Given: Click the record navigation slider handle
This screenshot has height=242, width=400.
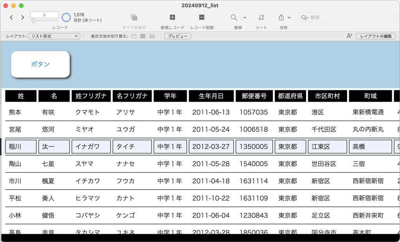Looking at the screenshot, I should 34,20.
